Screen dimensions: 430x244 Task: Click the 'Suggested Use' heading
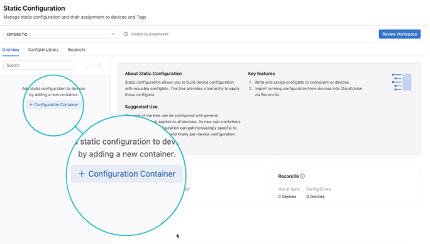point(141,107)
